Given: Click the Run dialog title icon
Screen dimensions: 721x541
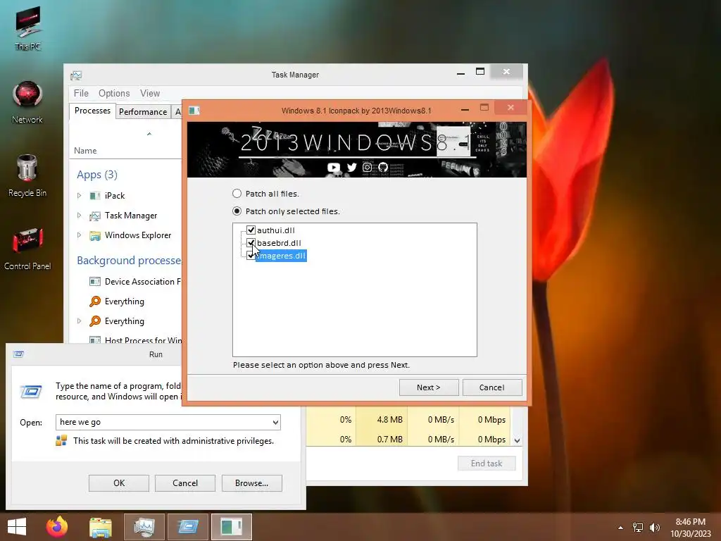Looking at the screenshot, I should pos(18,354).
